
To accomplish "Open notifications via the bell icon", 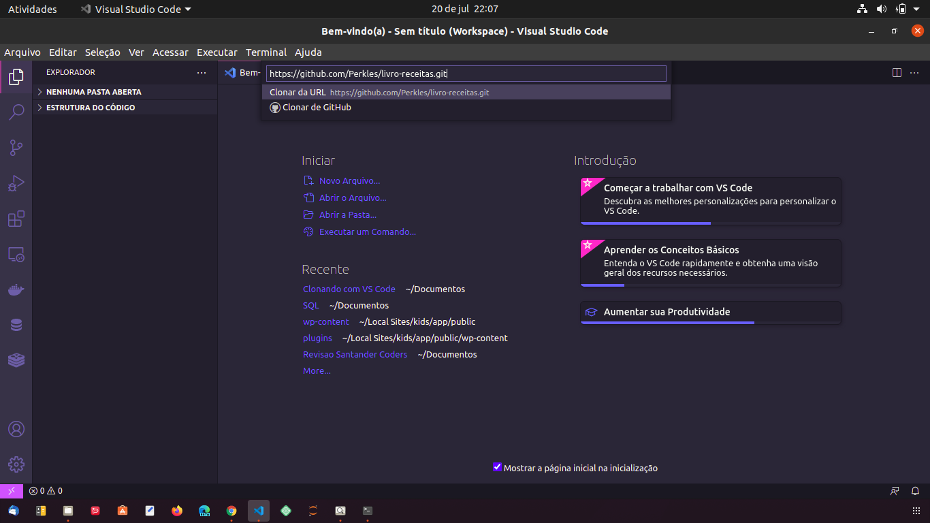I will click(x=914, y=490).
